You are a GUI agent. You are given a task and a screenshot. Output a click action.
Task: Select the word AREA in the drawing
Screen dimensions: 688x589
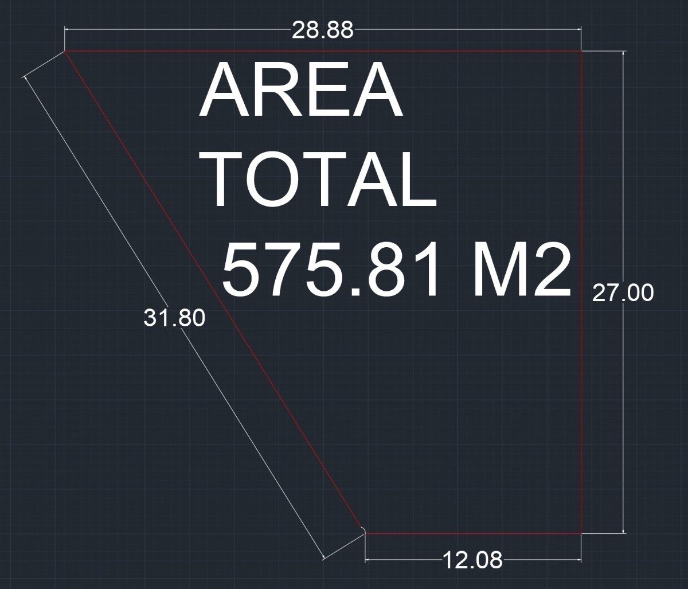click(x=300, y=92)
